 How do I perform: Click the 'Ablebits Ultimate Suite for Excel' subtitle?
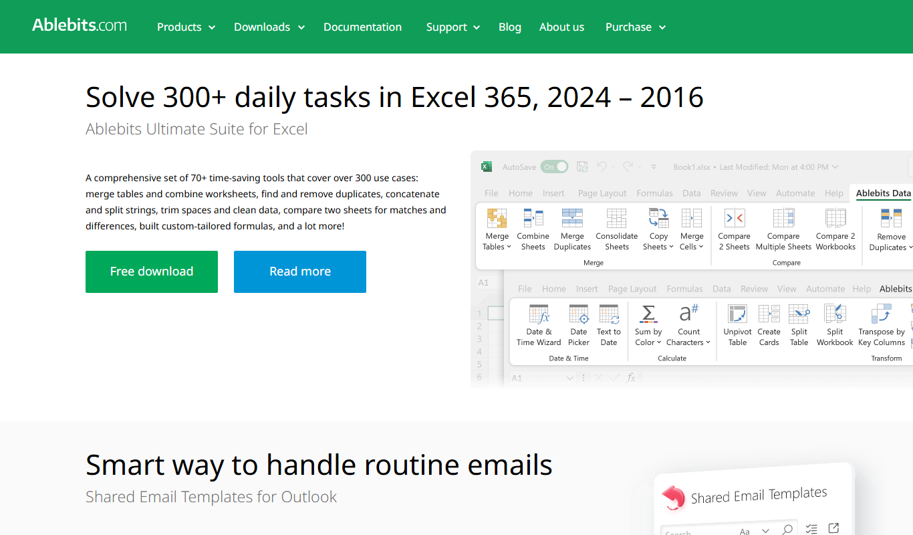(197, 128)
